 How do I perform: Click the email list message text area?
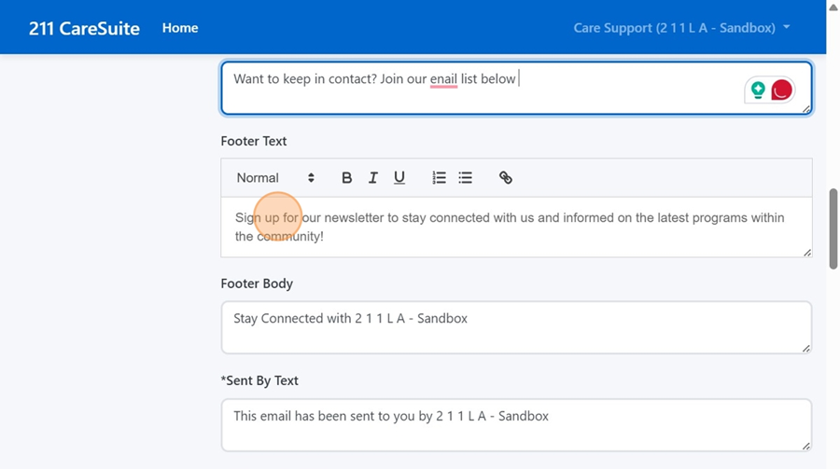(485, 89)
